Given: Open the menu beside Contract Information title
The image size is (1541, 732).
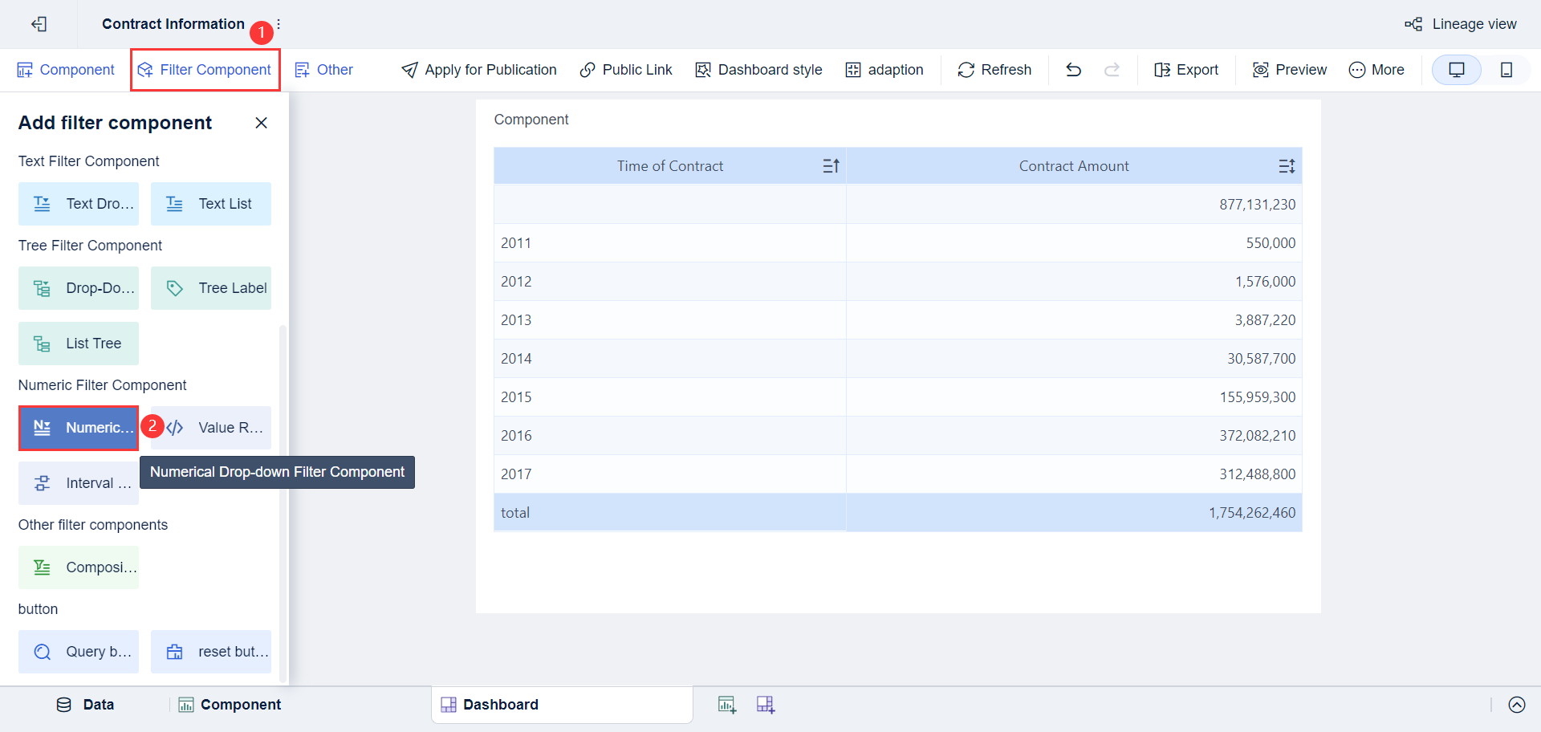Looking at the screenshot, I should pos(279,24).
